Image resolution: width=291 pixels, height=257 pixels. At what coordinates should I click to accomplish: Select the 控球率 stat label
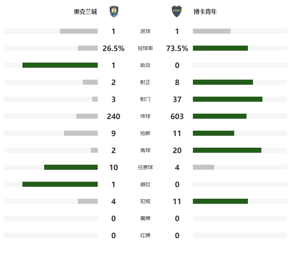coord(145,48)
